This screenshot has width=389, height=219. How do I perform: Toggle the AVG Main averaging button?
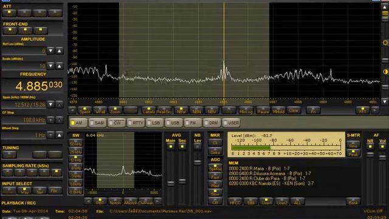coord(170,147)
